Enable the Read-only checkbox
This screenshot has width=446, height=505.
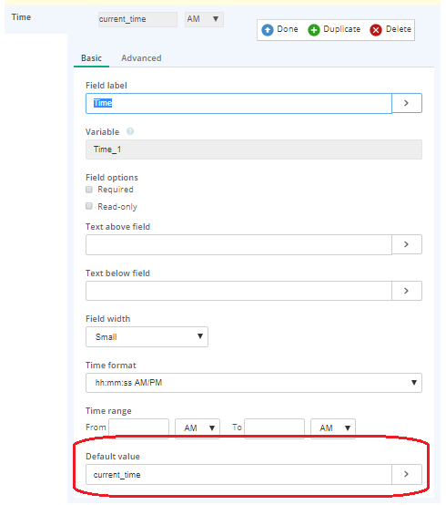click(89, 206)
